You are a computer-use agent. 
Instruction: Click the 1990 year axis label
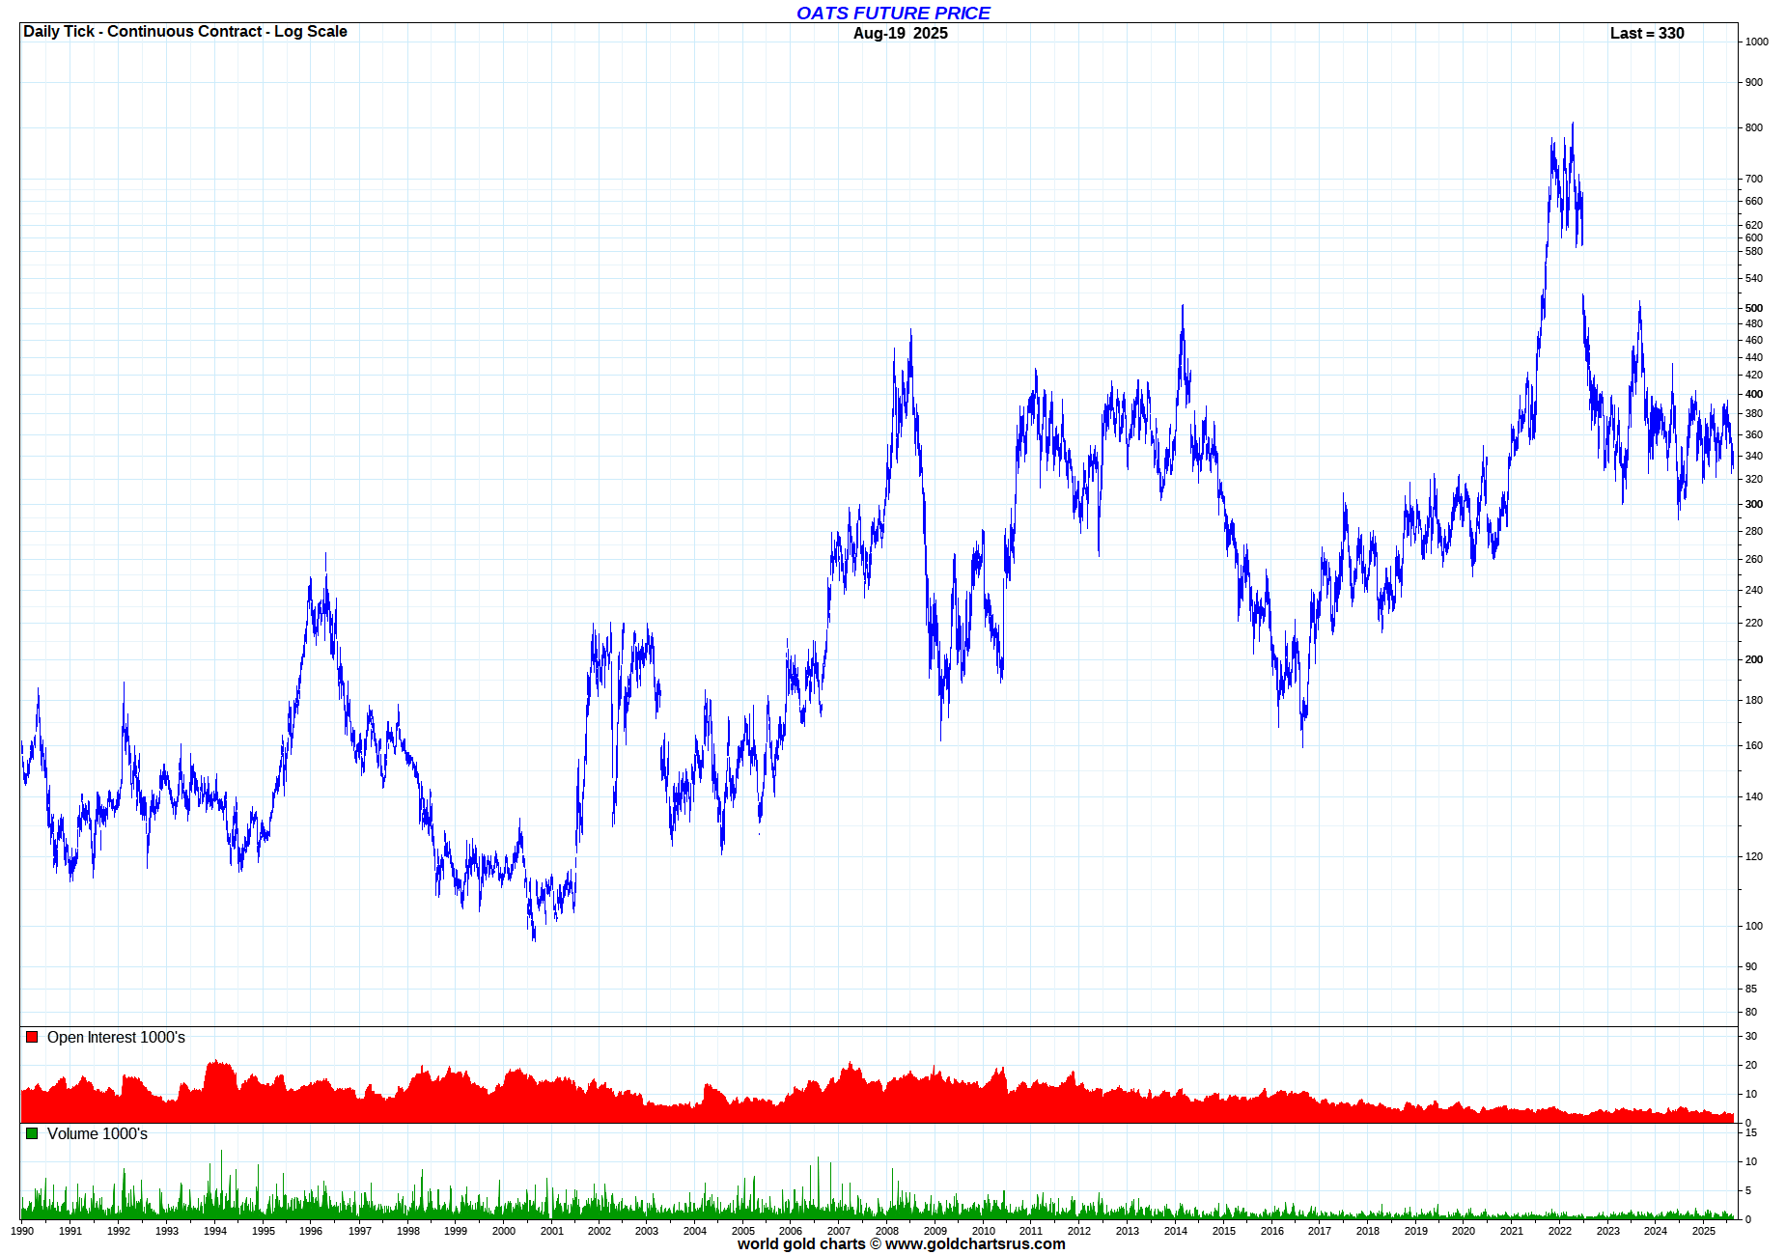tap(22, 1231)
